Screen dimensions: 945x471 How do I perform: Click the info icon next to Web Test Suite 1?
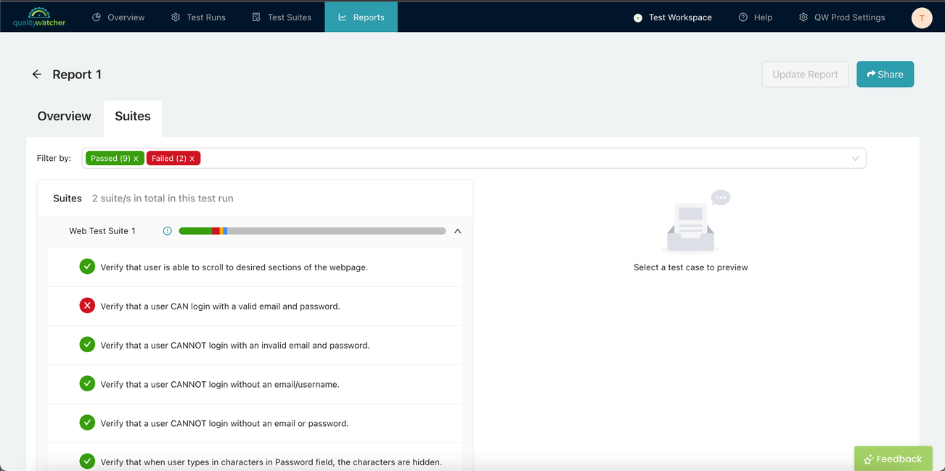pos(168,231)
